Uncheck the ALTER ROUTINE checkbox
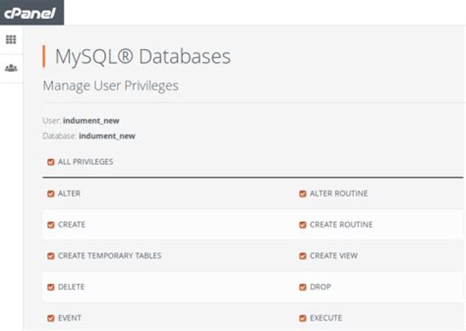Screen dimensions: 466x331 (302, 194)
